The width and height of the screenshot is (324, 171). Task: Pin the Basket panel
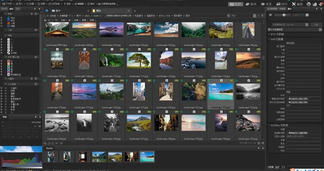(x=258, y=148)
